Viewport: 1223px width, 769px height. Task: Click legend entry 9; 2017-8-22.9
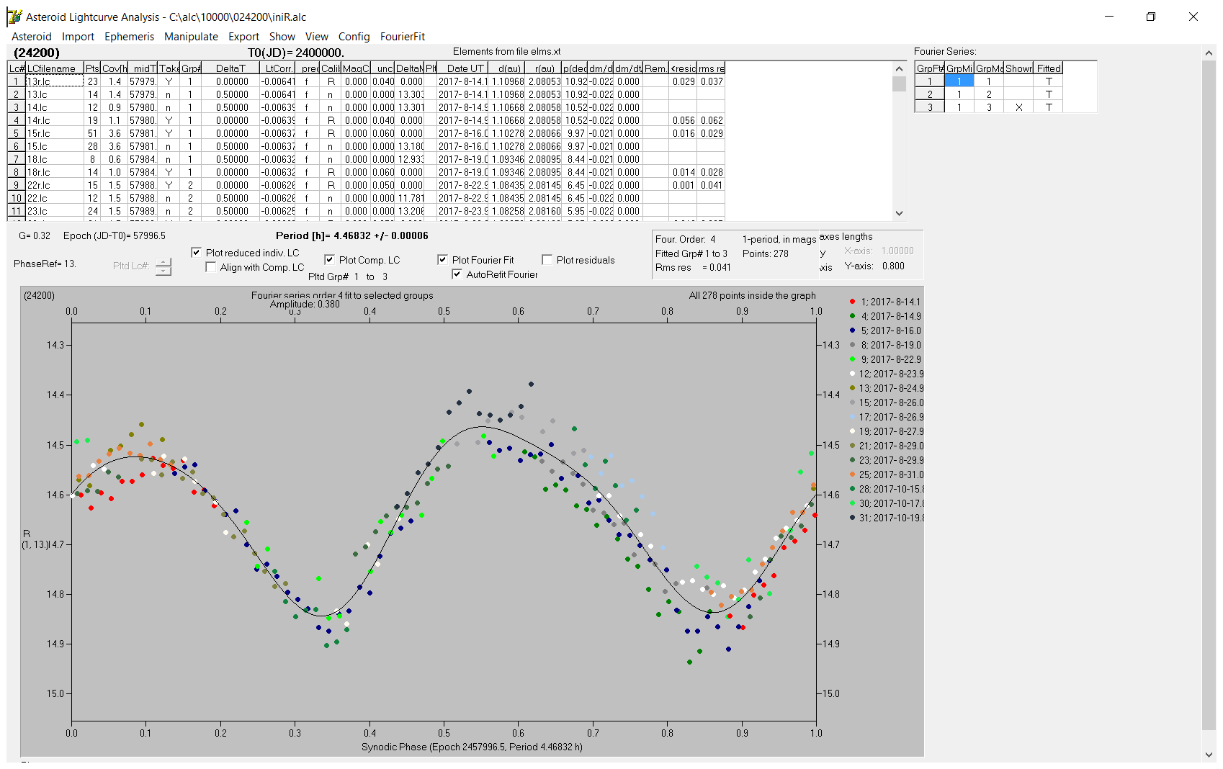(x=886, y=359)
